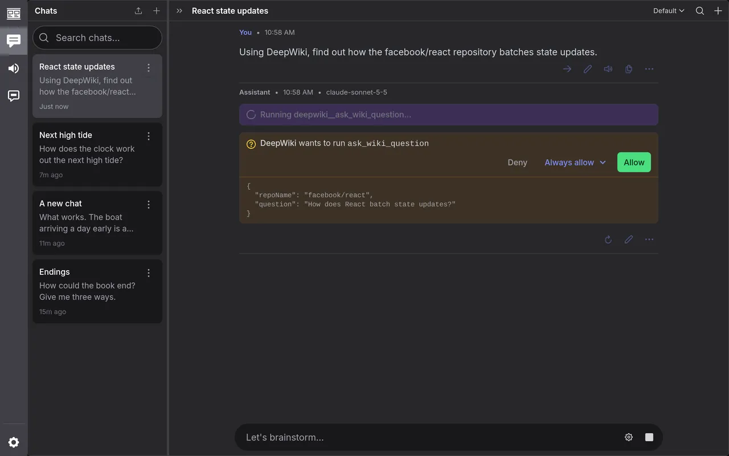Open the sidebar layout icon at top left
The image size is (729, 456).
pos(14,14)
